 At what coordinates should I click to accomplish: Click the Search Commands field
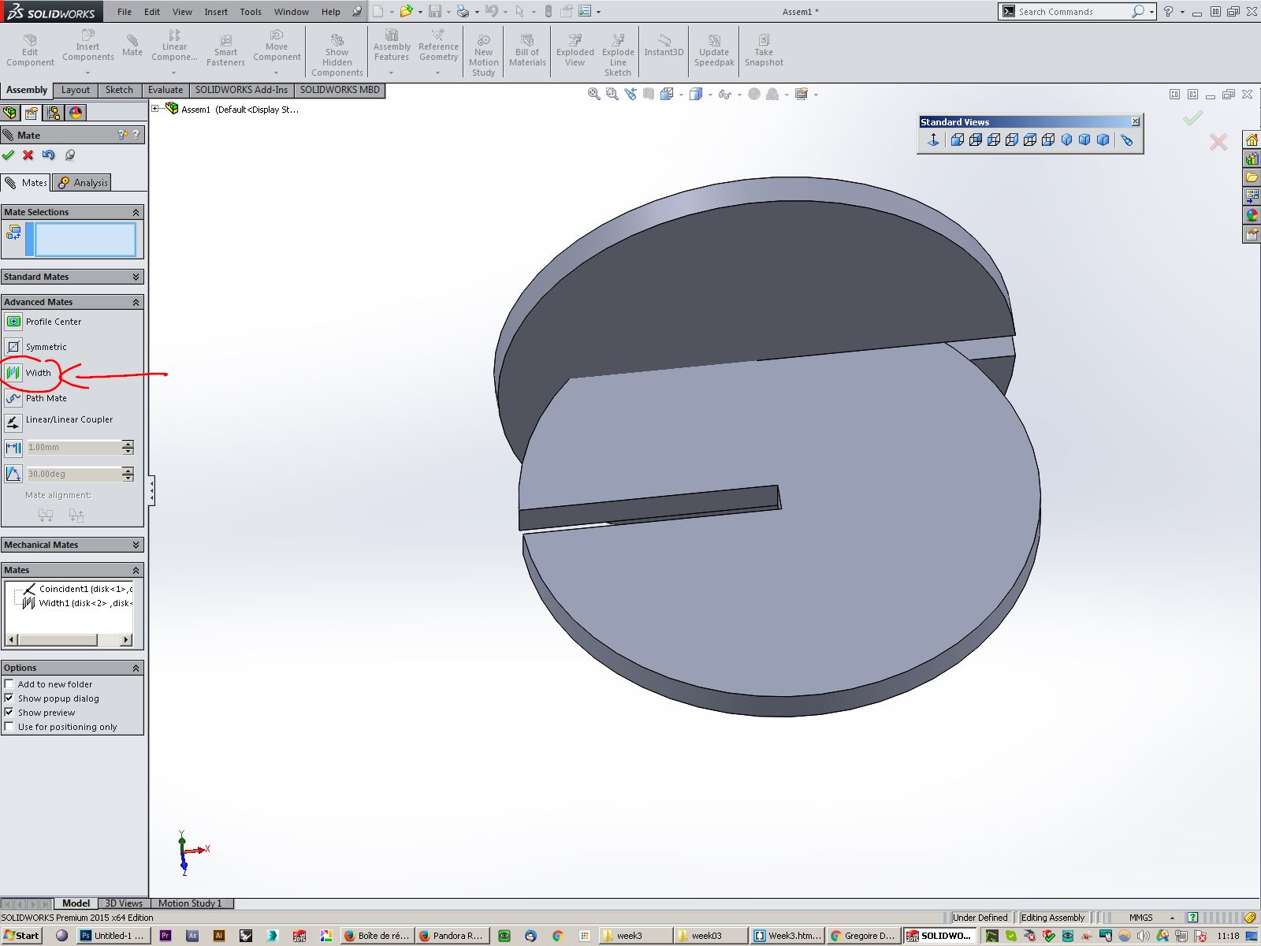(1072, 12)
